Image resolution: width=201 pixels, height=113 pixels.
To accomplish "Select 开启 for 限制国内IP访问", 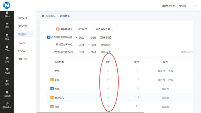I will (x=77, y=45).
